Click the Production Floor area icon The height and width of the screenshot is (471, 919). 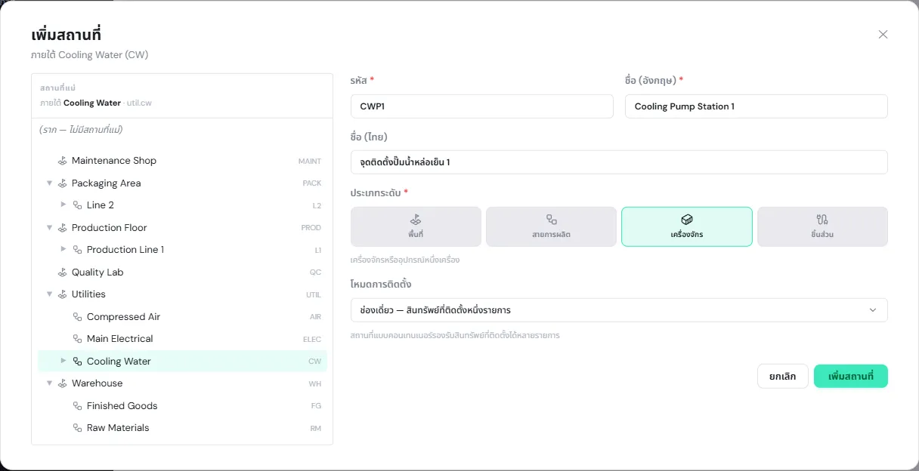tap(63, 228)
